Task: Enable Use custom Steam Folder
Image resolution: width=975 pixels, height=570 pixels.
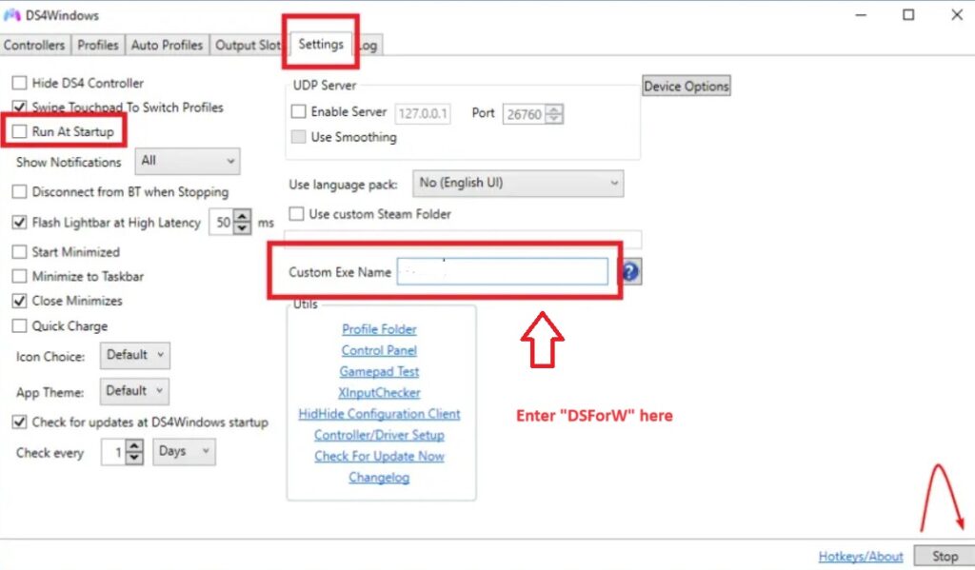Action: (x=297, y=214)
